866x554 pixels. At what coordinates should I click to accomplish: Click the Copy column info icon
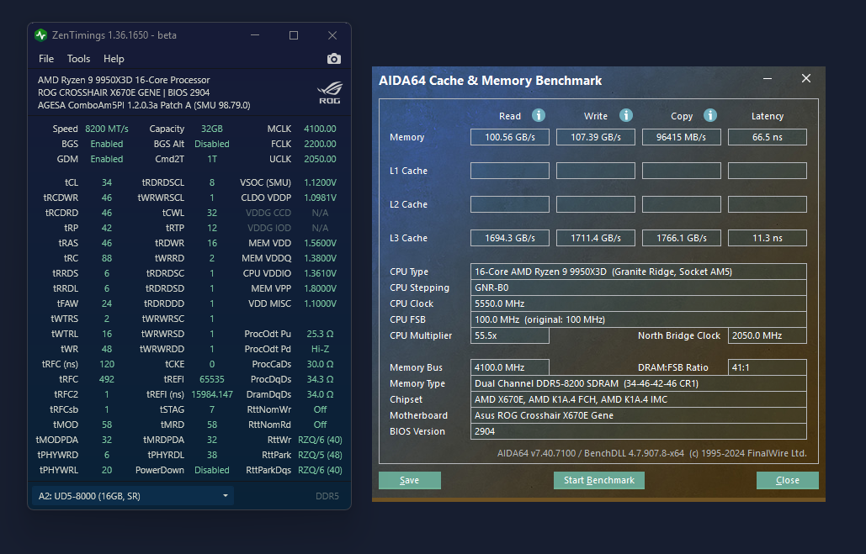tap(710, 115)
